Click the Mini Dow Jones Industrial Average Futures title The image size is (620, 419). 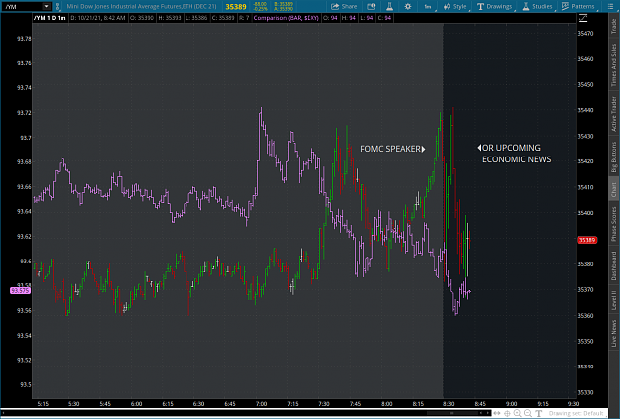(142, 6)
